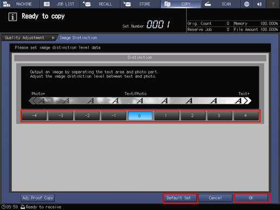
Task: Click the Distinction header bar
Action: 140,57
